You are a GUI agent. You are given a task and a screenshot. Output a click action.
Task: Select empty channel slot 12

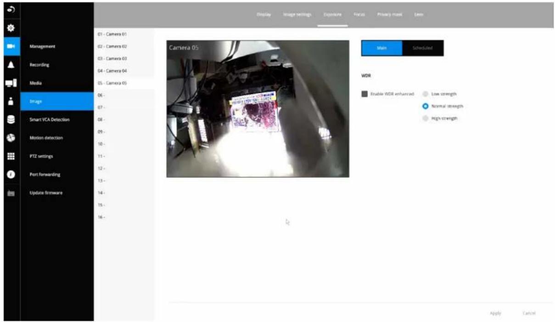(124, 168)
